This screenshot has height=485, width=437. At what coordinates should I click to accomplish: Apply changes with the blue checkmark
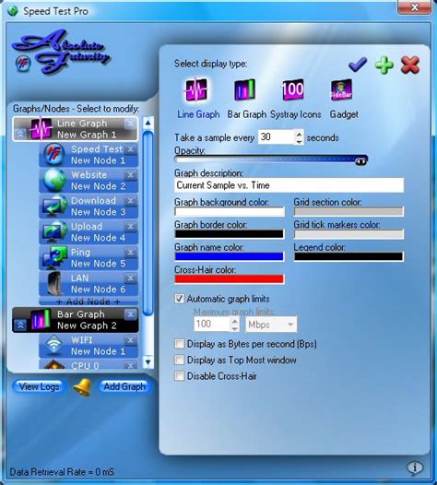(x=358, y=65)
